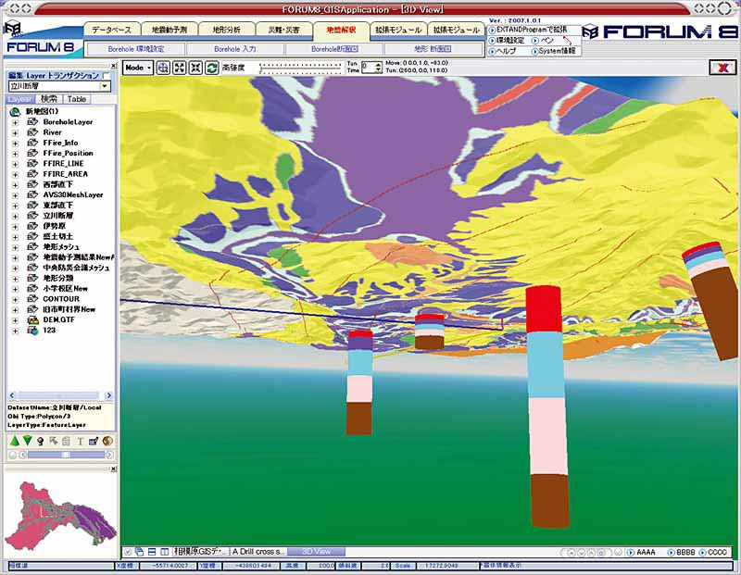This screenshot has height=575, width=741.
Task: Click the green up-triangle layer icon
Action: pyautogui.click(x=15, y=441)
